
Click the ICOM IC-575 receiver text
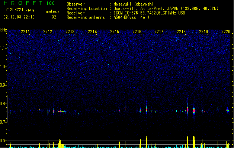(x=149, y=13)
